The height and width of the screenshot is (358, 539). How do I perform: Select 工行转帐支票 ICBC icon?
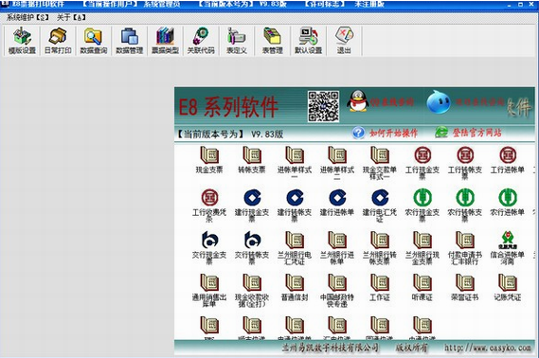[x=465, y=162]
